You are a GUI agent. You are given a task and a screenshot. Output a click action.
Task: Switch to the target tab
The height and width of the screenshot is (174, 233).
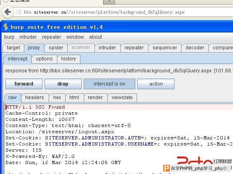pyautogui.click(x=13, y=48)
